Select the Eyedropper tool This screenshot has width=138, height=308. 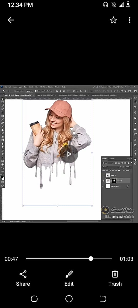click(3, 120)
